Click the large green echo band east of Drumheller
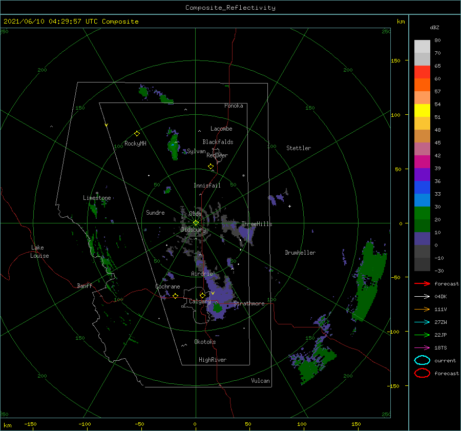This screenshot has height=431, width=461. [x=369, y=282]
